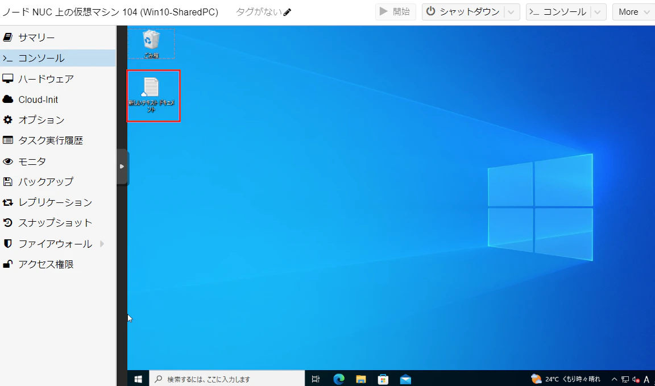This screenshot has width=655, height=386.
Task: Open レプリケーション replication page
Action: tap(57, 202)
